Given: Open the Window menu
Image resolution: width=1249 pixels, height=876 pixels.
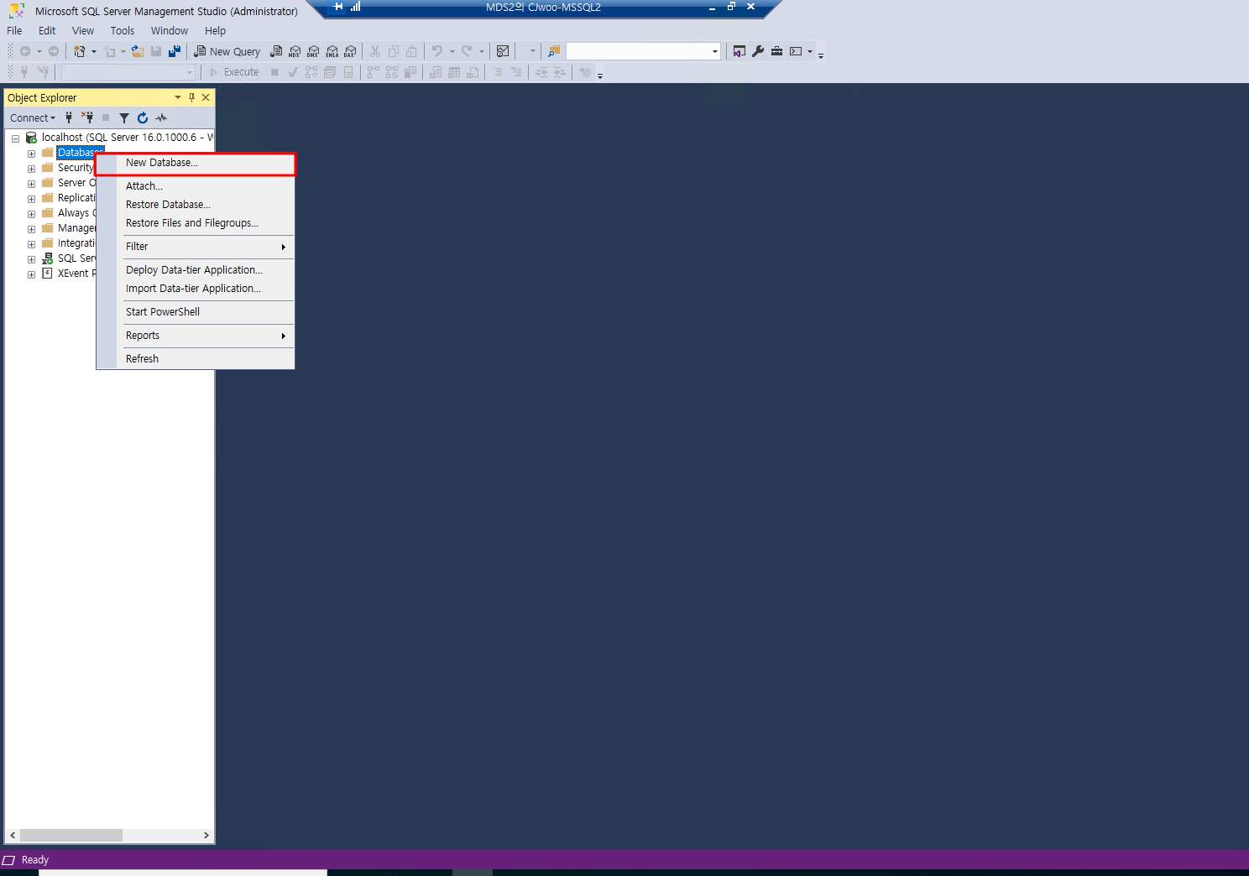Looking at the screenshot, I should pyautogui.click(x=170, y=30).
